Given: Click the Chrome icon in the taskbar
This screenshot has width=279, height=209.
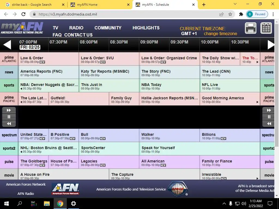Looking at the screenshot, I should pyautogui.click(x=60, y=204).
